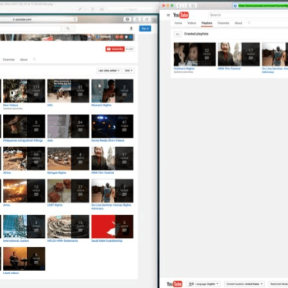This screenshot has height=288, width=288.
Task: Switch to Videos tab in right window
Action: [192, 23]
